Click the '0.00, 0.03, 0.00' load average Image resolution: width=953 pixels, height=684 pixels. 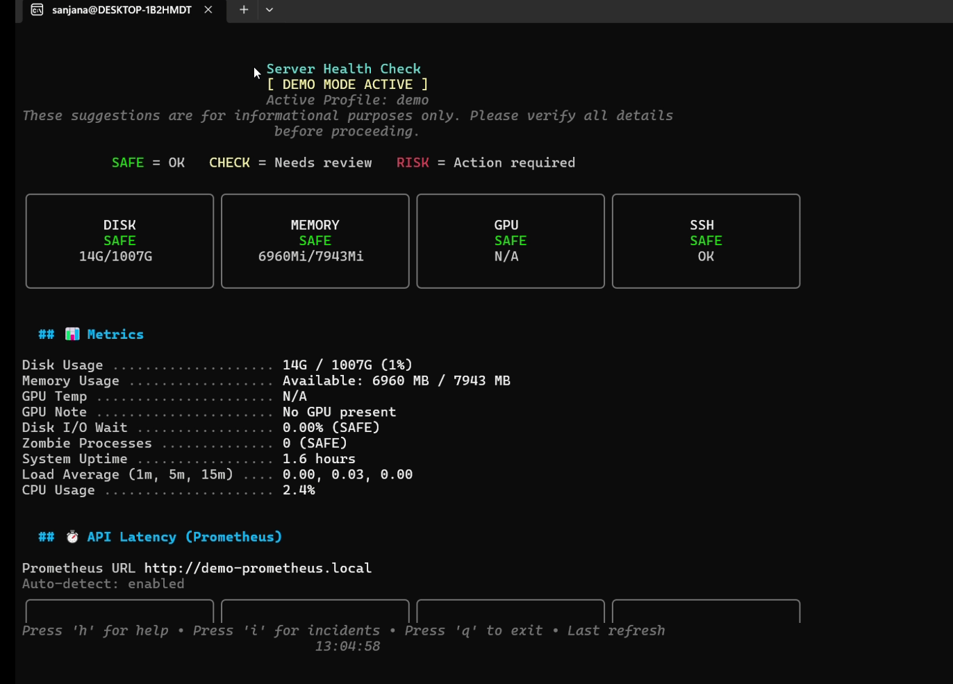(347, 474)
